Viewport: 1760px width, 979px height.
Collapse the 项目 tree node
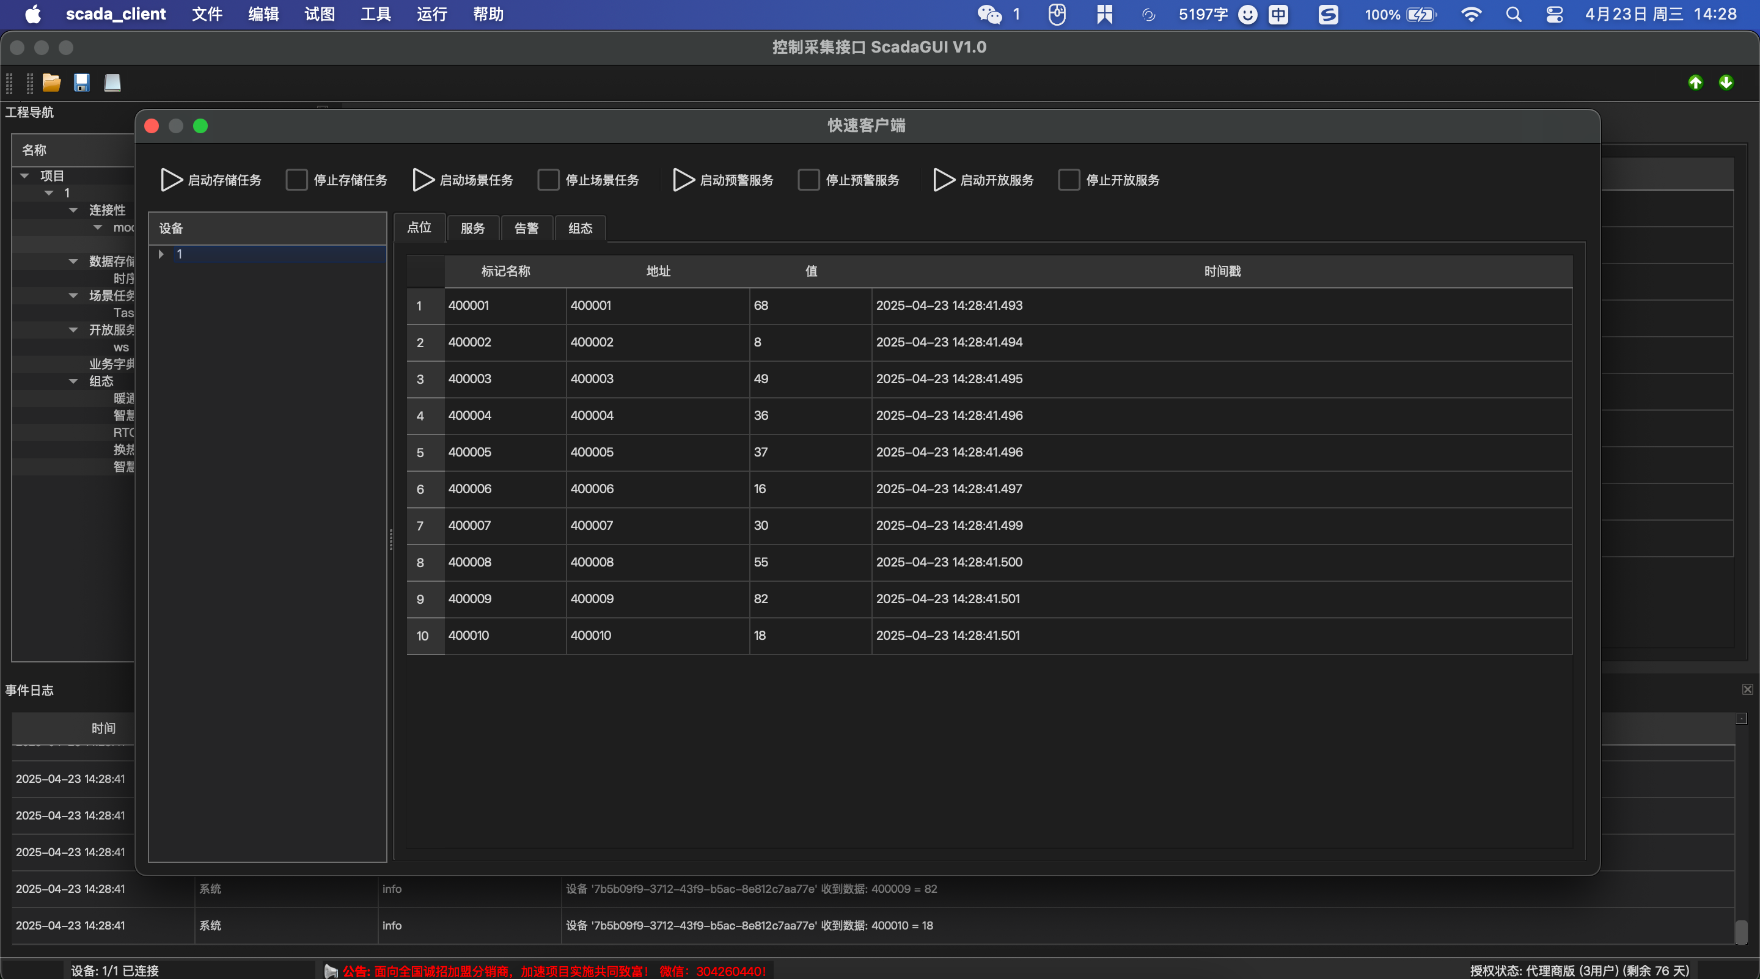[25, 175]
